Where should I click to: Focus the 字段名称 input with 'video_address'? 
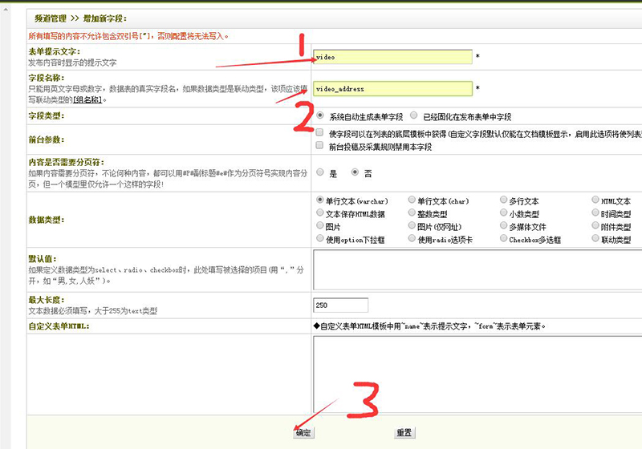click(x=392, y=88)
